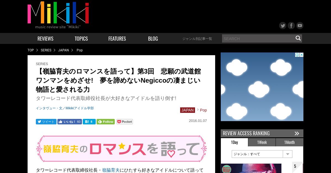Go to TOP breadcrumb
The height and width of the screenshot is (173, 331).
[31, 50]
